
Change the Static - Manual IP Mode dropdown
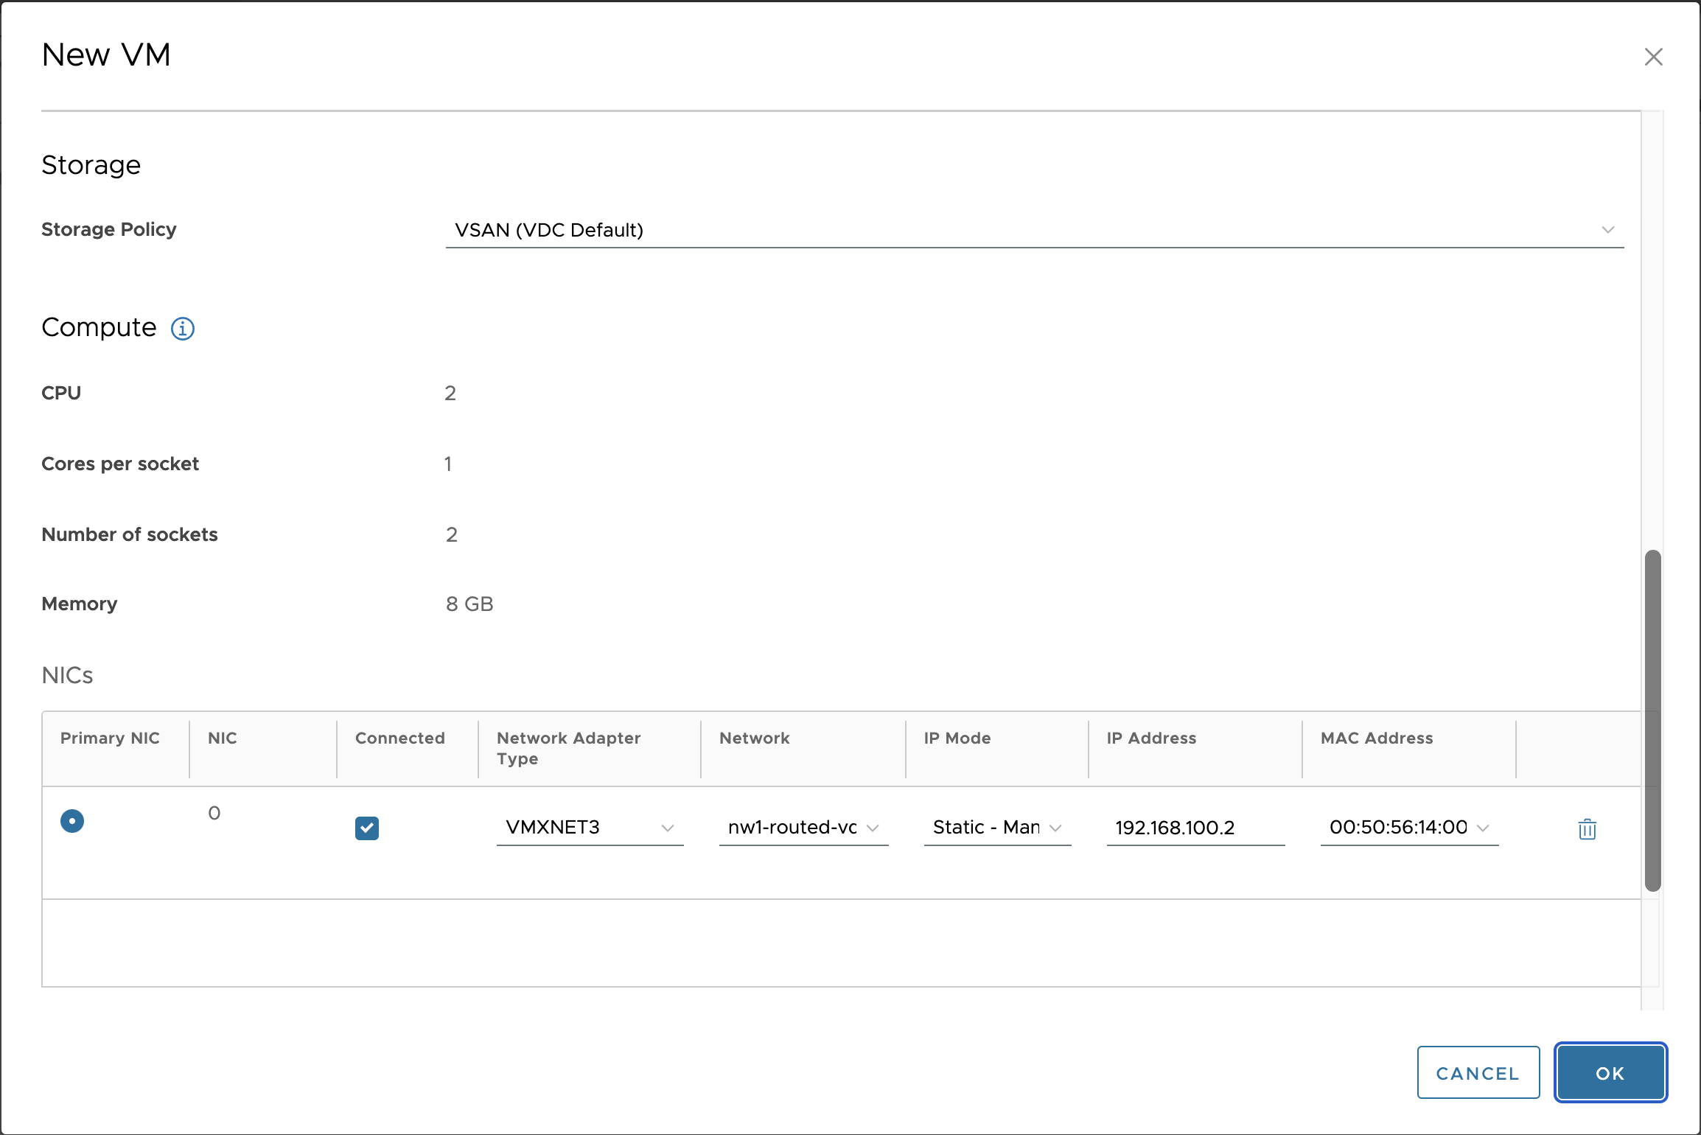click(x=996, y=828)
